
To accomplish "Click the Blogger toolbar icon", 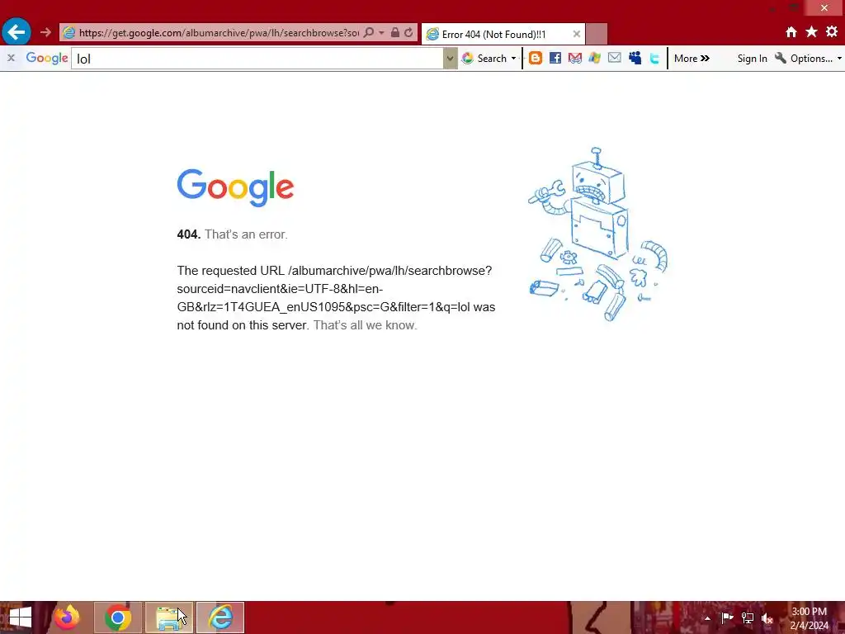I will pos(535,59).
